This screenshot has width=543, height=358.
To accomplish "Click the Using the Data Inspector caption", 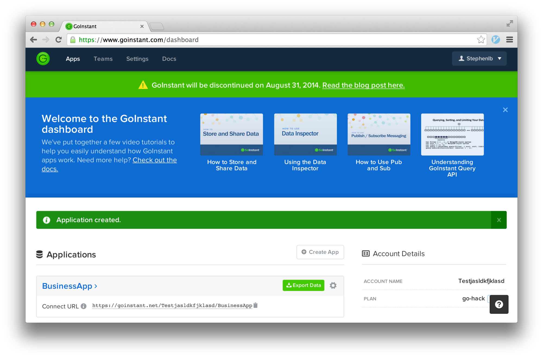I will point(305,165).
